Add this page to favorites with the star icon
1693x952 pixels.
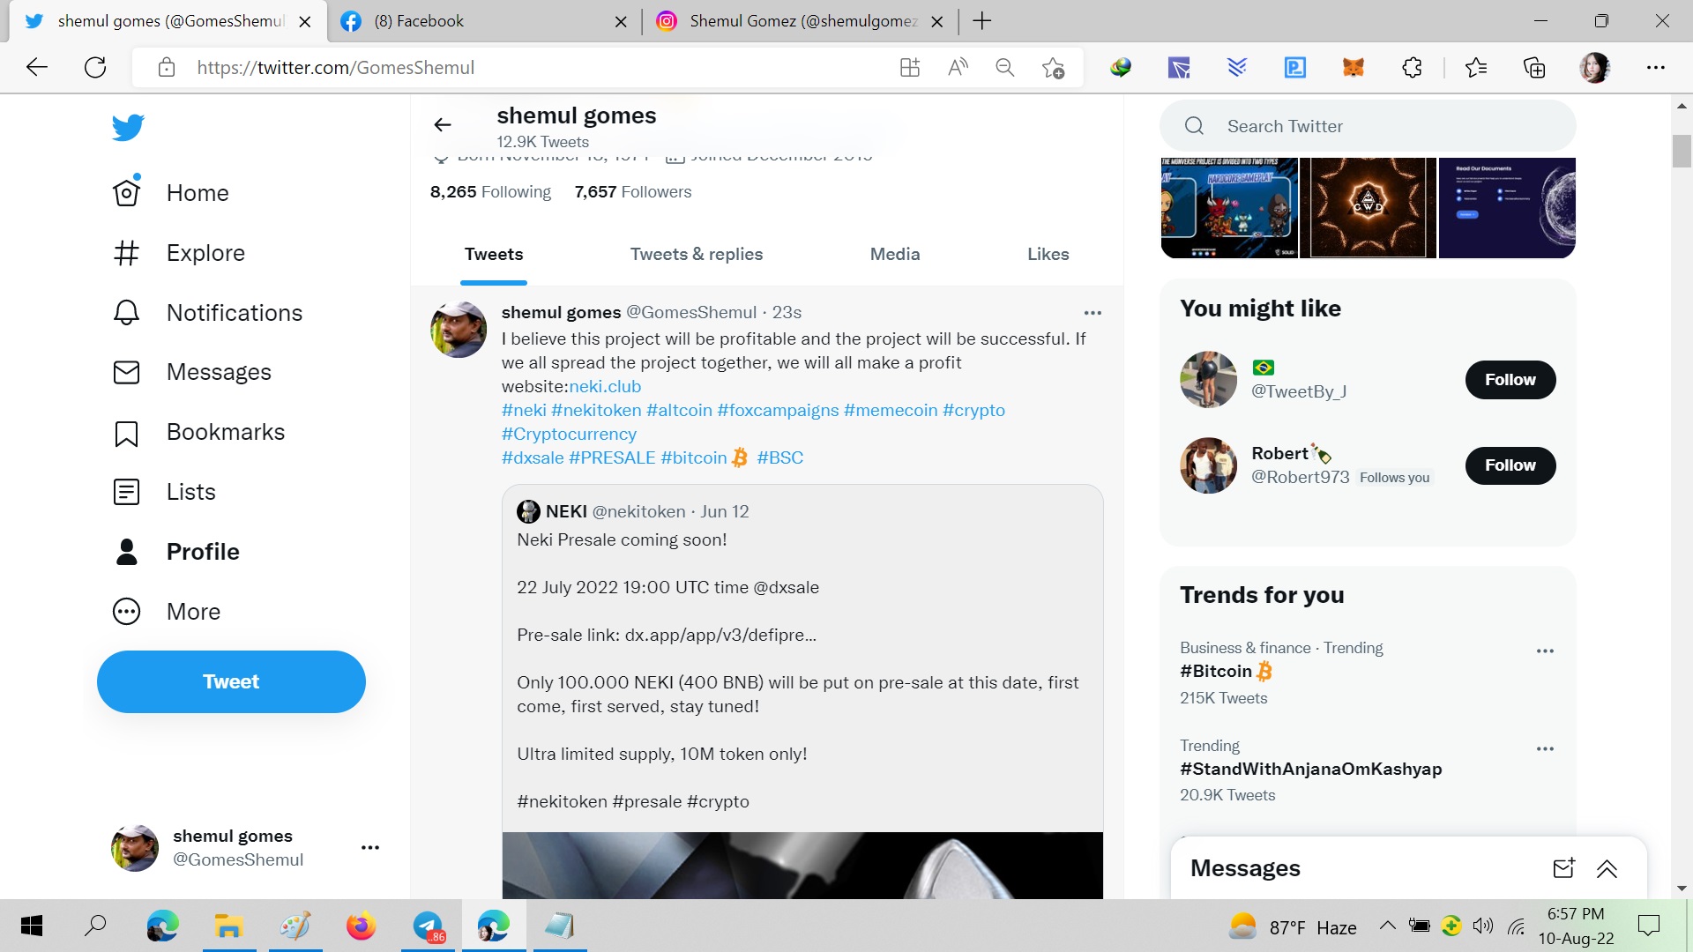(x=1053, y=68)
